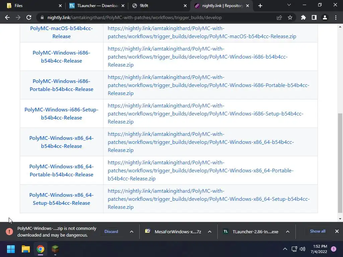Select the nightly.link Repository tab
Screen dimensions: 343x257
click(x=222, y=6)
